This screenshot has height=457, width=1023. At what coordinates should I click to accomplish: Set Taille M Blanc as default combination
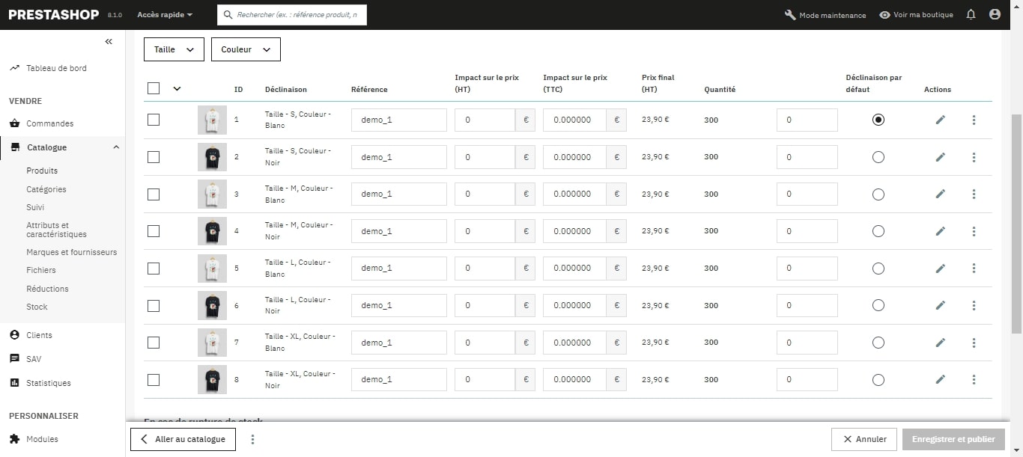[x=878, y=194]
